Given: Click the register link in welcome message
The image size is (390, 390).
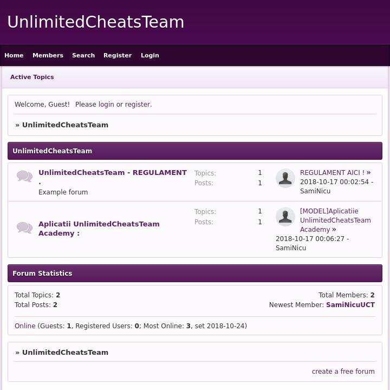Looking at the screenshot, I should [x=138, y=105].
